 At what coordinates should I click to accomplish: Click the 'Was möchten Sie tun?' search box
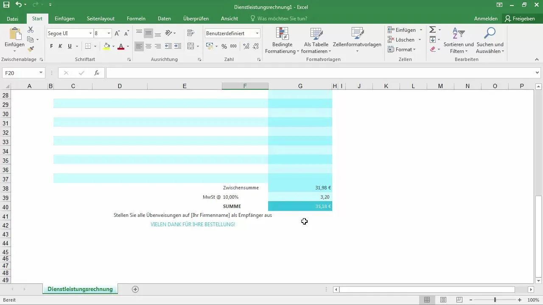[279, 19]
